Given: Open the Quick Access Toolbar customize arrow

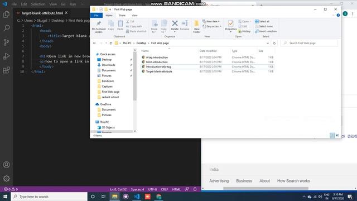Looking at the screenshot, I should coord(110,9).
